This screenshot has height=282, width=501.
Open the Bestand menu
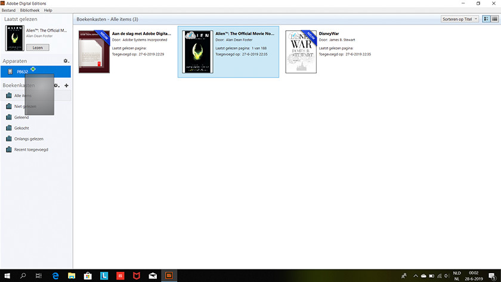[9, 10]
